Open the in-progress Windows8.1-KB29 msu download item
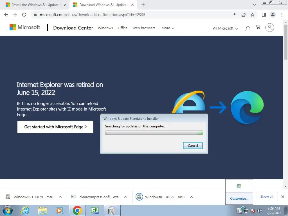This screenshot has width=288, height=216. click(x=160, y=197)
